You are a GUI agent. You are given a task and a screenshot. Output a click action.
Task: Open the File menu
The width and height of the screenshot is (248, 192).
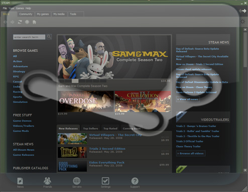point(5,8)
